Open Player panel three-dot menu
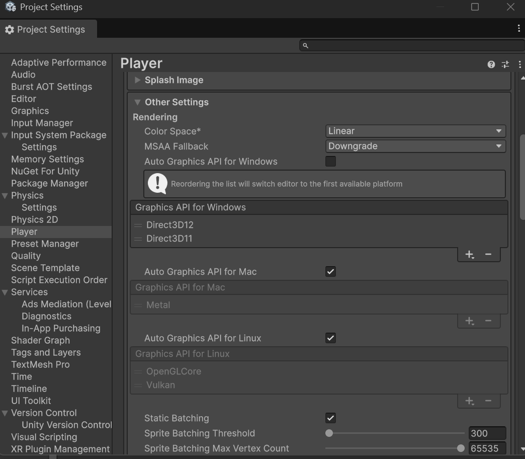The width and height of the screenshot is (525, 459). 519,64
